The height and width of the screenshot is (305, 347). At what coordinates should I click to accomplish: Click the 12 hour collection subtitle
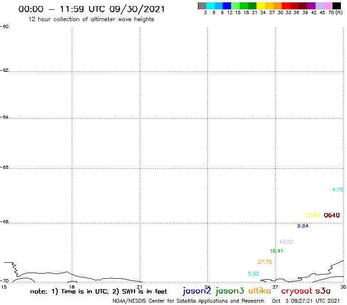91,19
